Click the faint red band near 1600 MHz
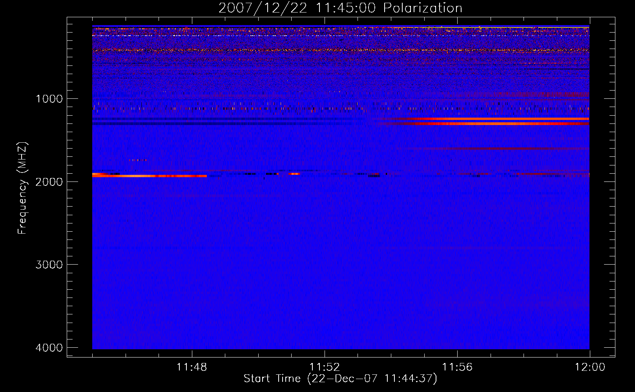The height and width of the screenshot is (392, 635). point(498,149)
